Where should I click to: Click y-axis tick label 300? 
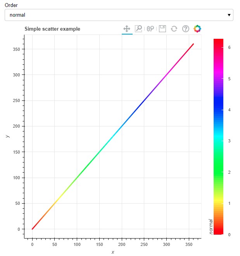pos(17,75)
